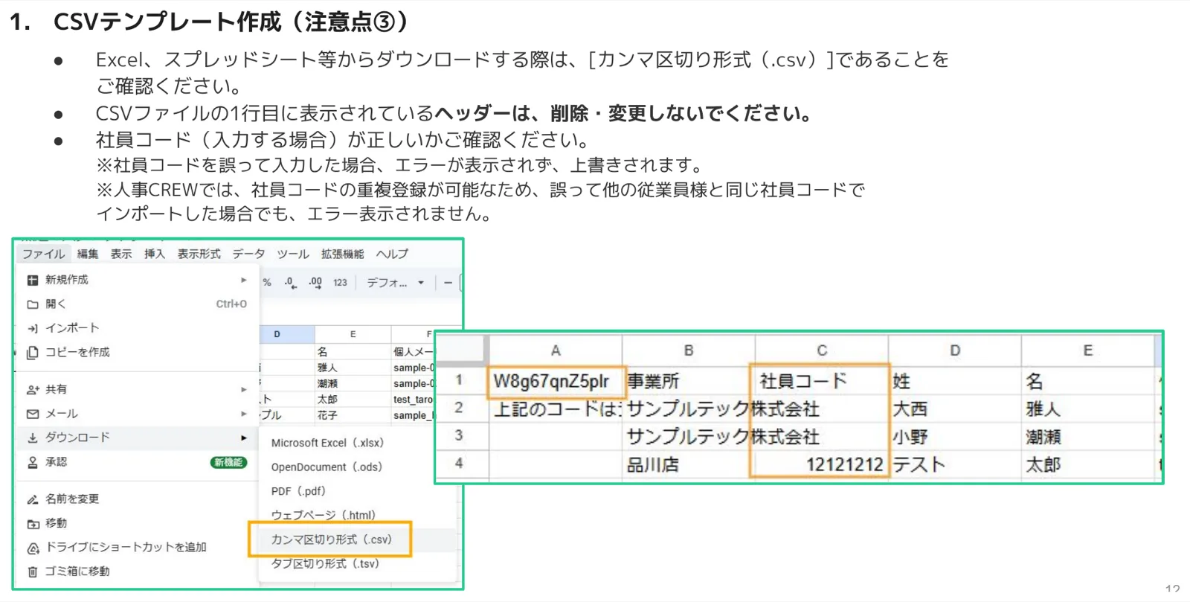This screenshot has height=602, width=1190.
Task: Select column C header in right sheet
Action: click(x=822, y=350)
